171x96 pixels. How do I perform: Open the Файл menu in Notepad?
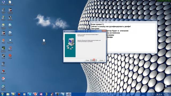[92, 22]
